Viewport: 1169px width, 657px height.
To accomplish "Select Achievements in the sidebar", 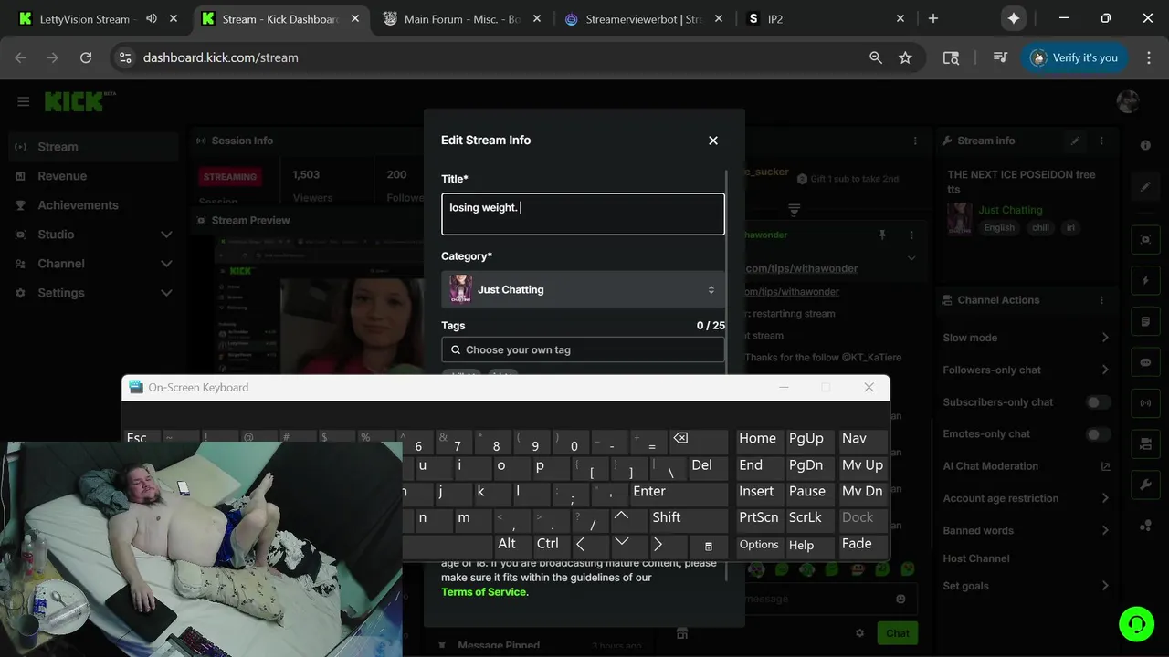I will tap(91, 205).
